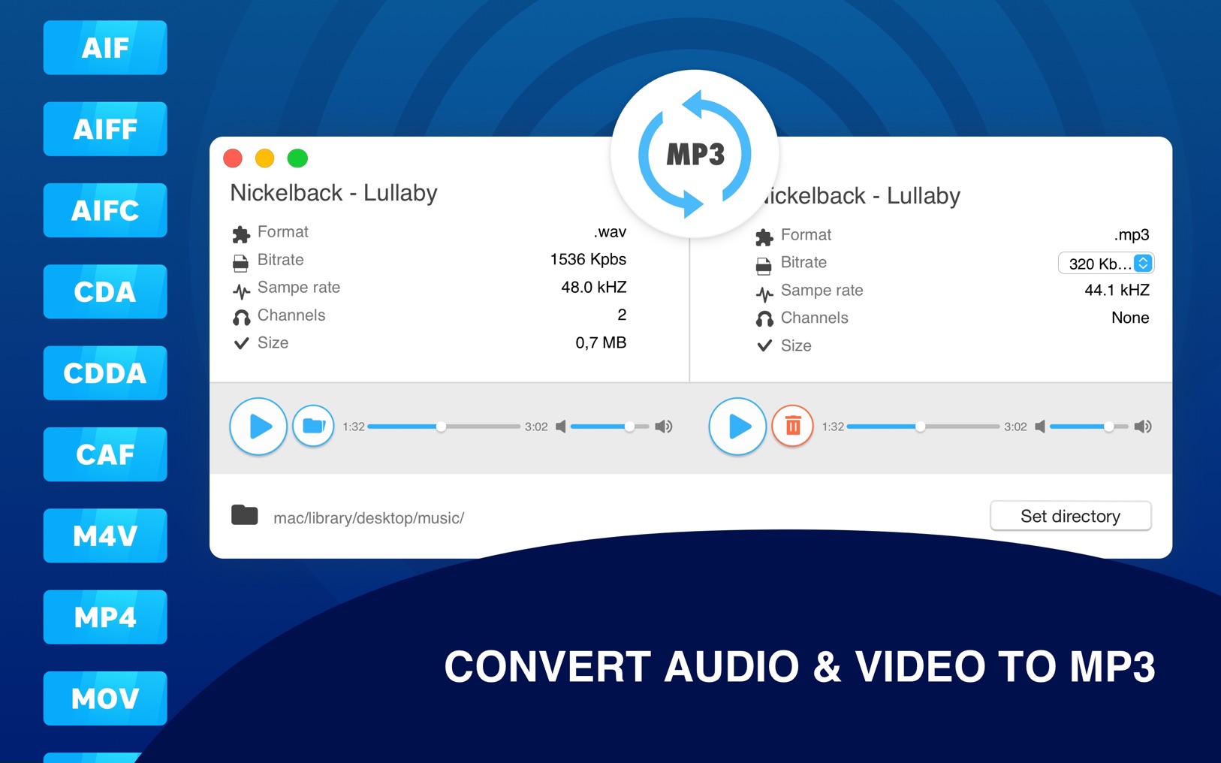Click the source Channels headphones icon
This screenshot has height=763, width=1221.
click(241, 318)
